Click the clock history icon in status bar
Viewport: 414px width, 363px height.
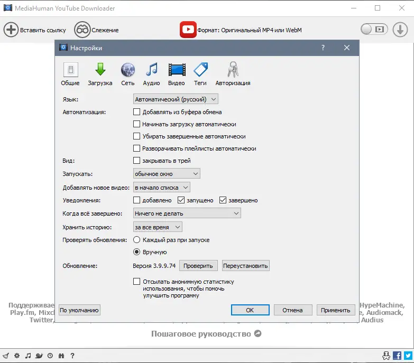(x=50, y=356)
